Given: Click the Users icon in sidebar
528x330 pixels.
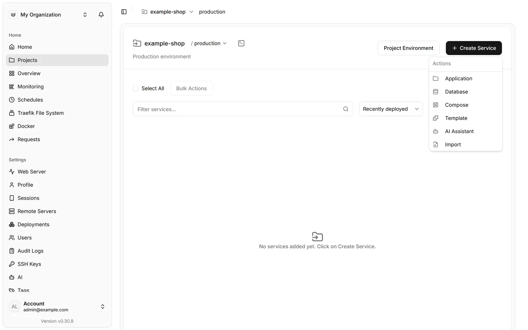Looking at the screenshot, I should coord(12,238).
